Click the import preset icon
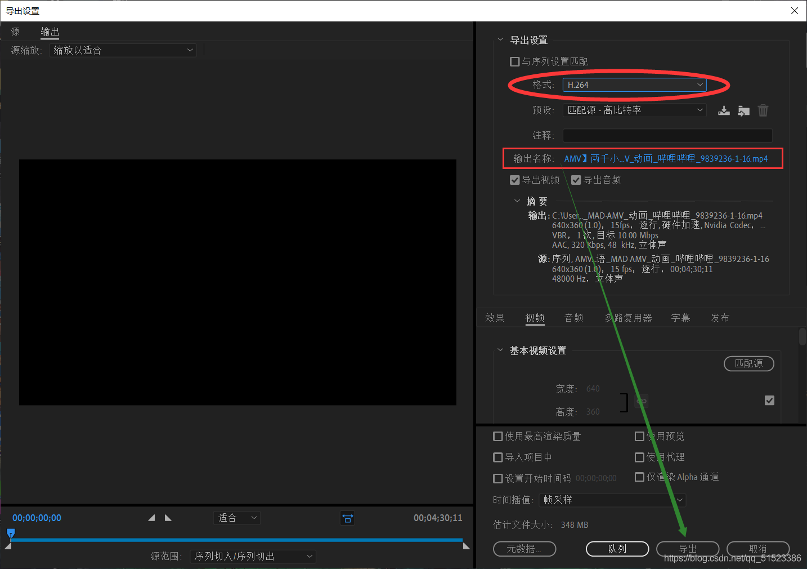The width and height of the screenshot is (807, 569). 743,110
